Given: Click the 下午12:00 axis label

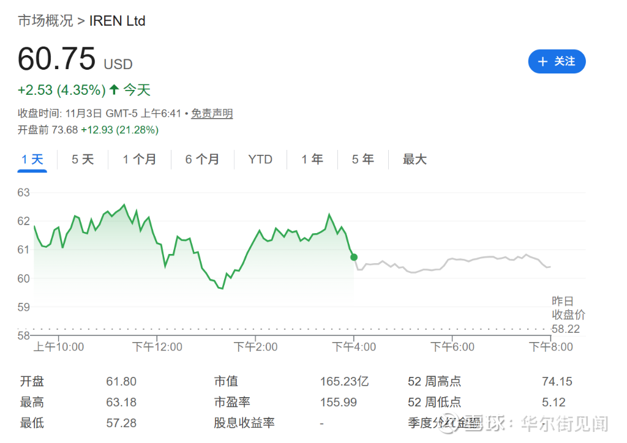Looking at the screenshot, I should click(157, 347).
